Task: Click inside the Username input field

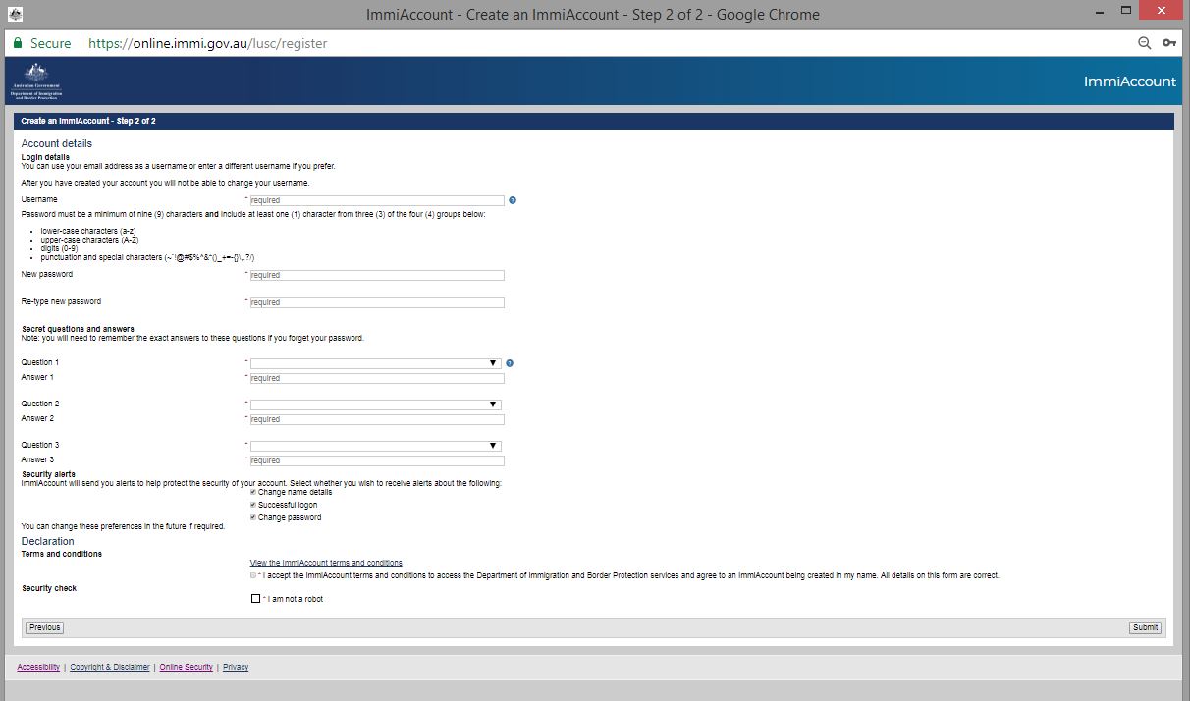Action: tap(378, 200)
